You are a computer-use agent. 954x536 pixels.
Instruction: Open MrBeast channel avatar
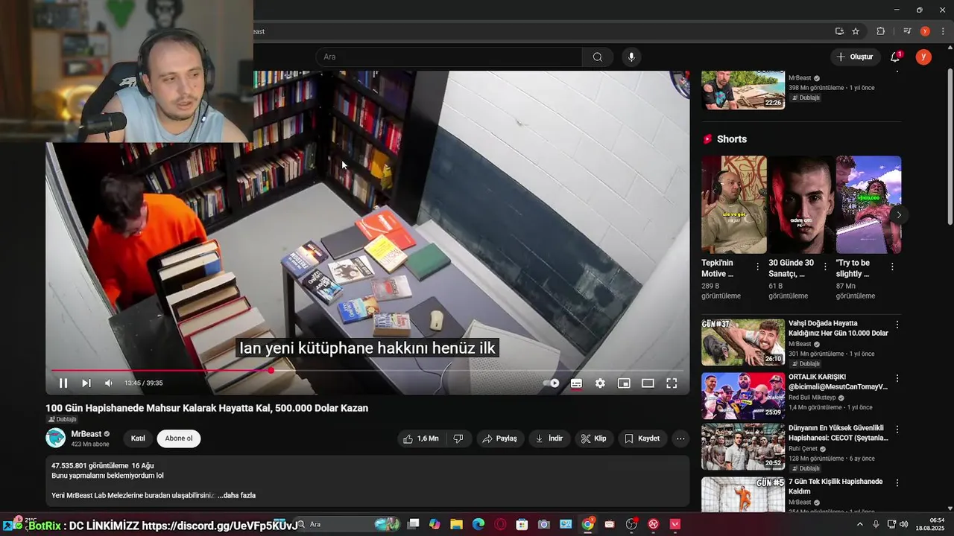[56, 438]
